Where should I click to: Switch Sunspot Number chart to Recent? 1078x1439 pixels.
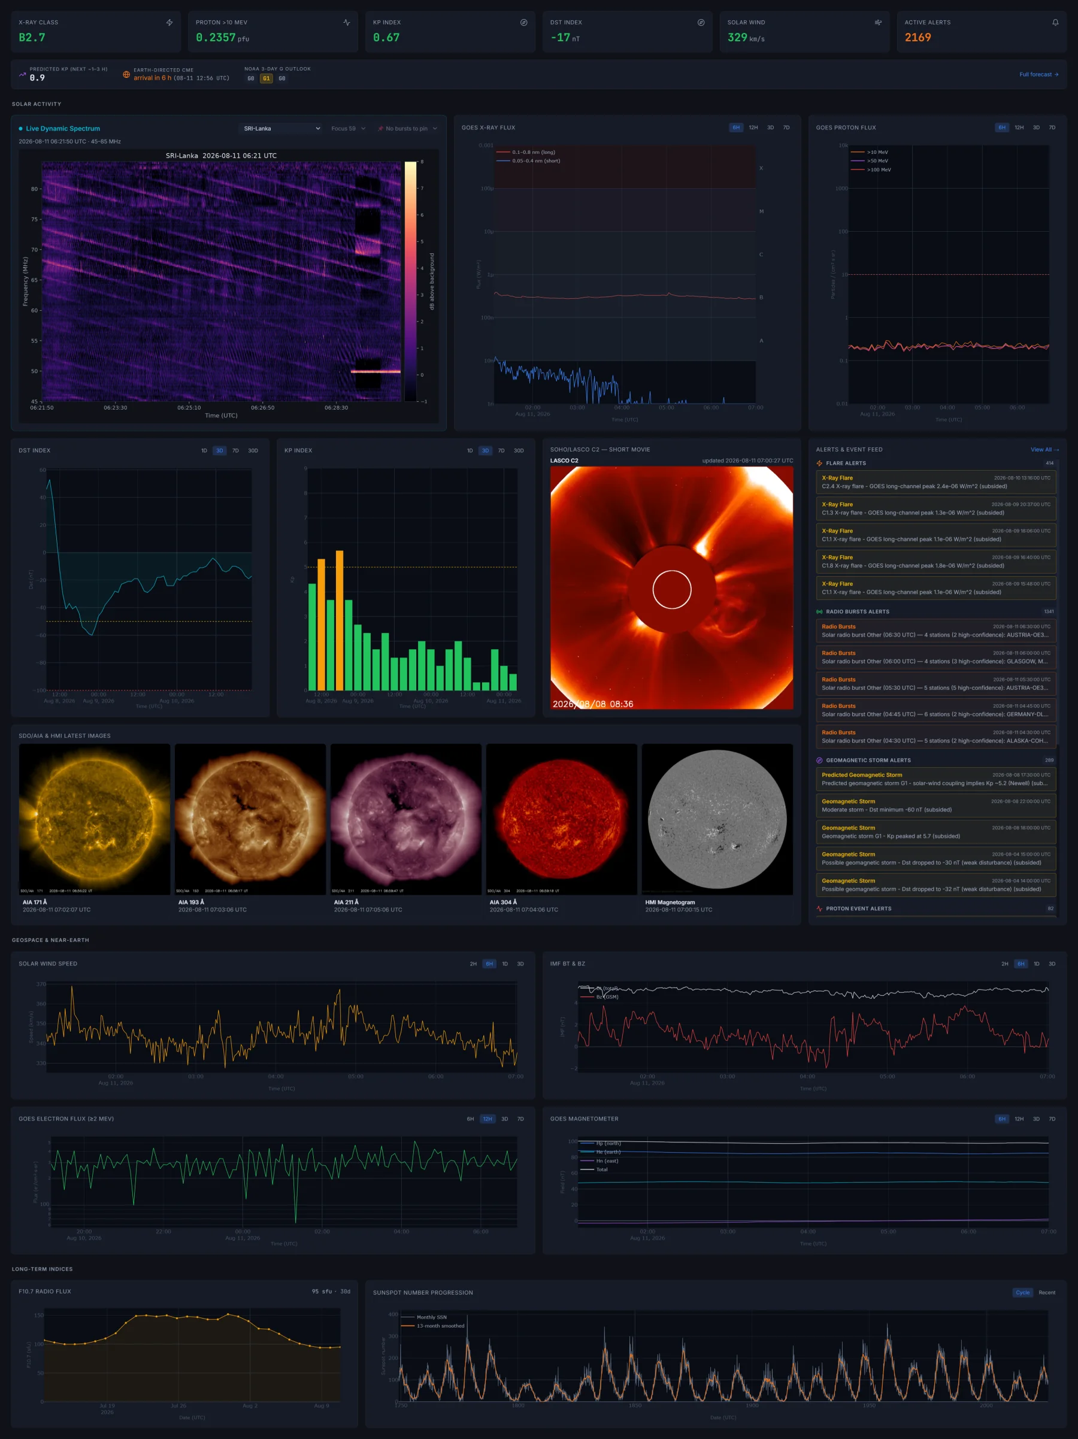1047,1293
